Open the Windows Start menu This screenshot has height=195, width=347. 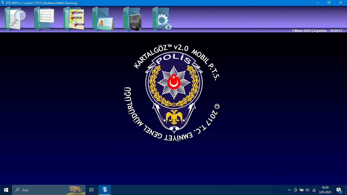[x=6, y=190]
